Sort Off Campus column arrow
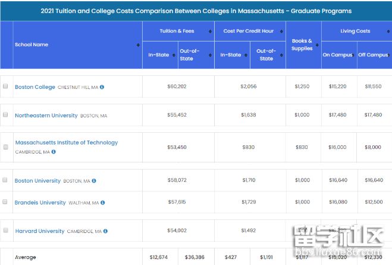Image resolution: width=392 pixels, height=265 pixels. click(388, 55)
